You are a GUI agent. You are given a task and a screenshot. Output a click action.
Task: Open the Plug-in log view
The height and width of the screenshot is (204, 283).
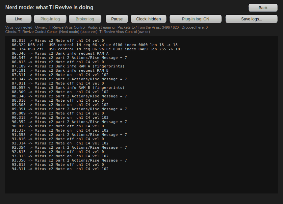click(50, 19)
